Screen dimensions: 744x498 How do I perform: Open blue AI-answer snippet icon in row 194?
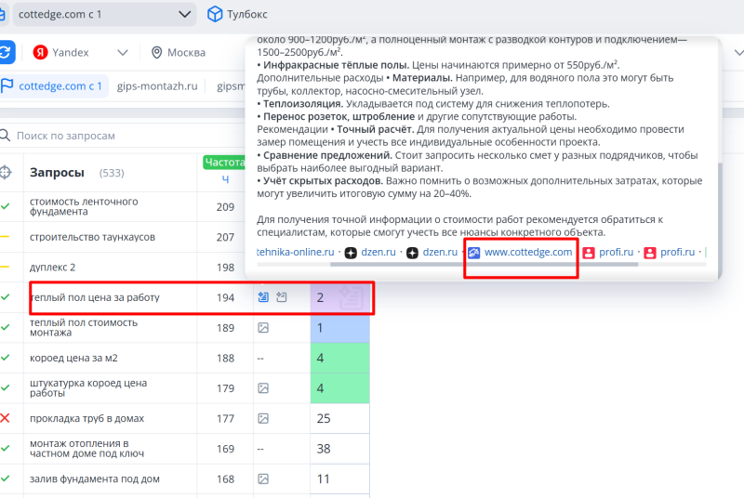tap(263, 297)
